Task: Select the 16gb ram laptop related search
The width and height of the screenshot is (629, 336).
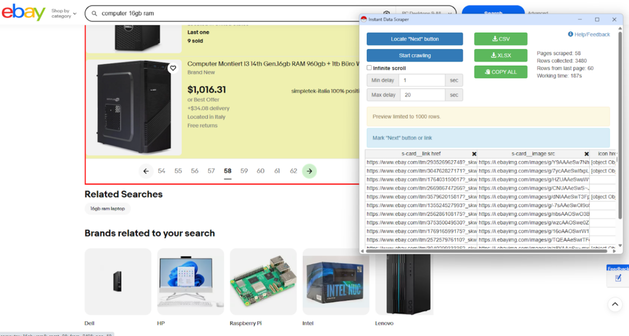Action: 107,208
